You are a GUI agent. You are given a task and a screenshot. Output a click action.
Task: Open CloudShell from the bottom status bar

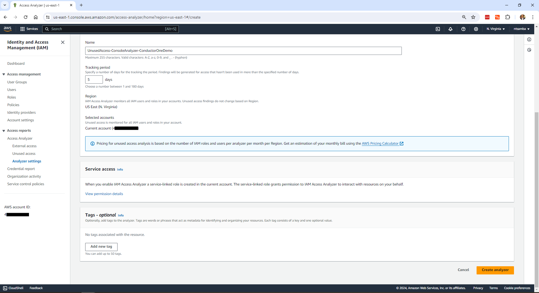click(x=13, y=288)
